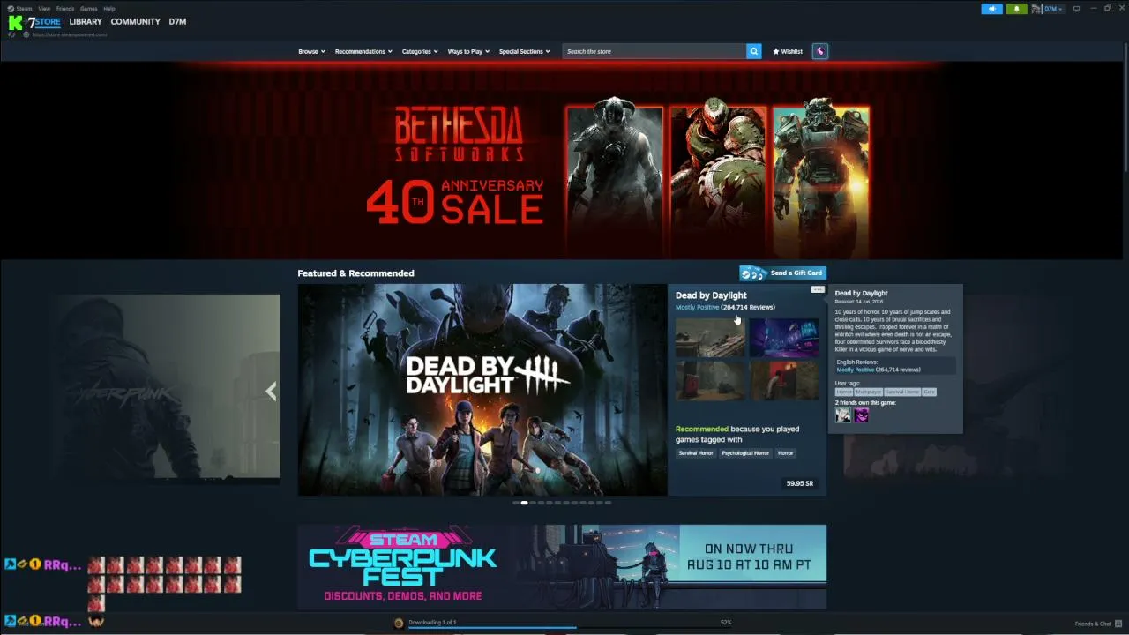The height and width of the screenshot is (635, 1129).
Task: Click the Dead by Daylight title text
Action: (x=711, y=295)
